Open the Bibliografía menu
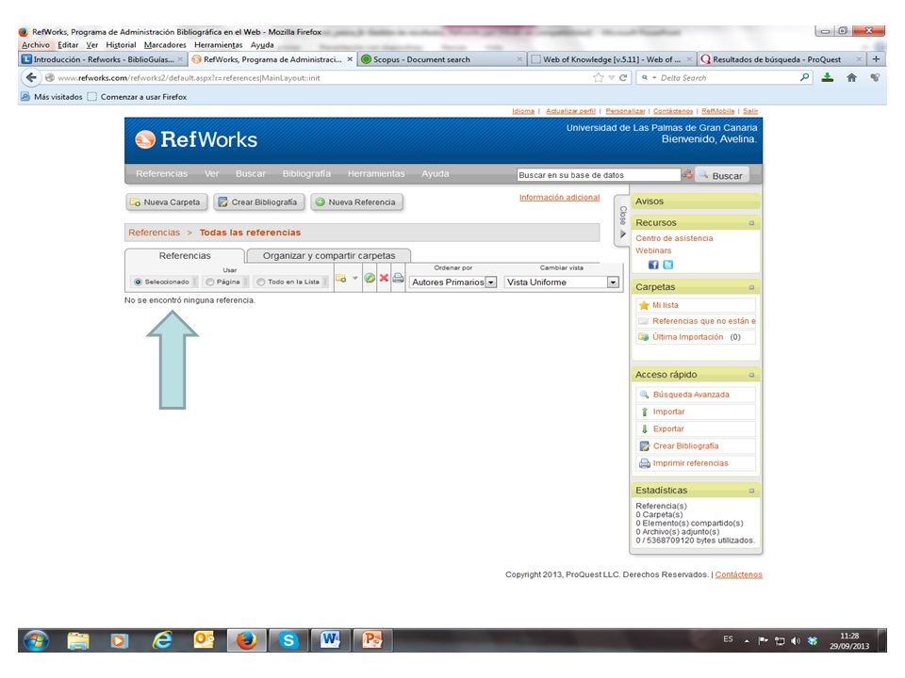Screen dimensions: 905x678 pos(306,173)
